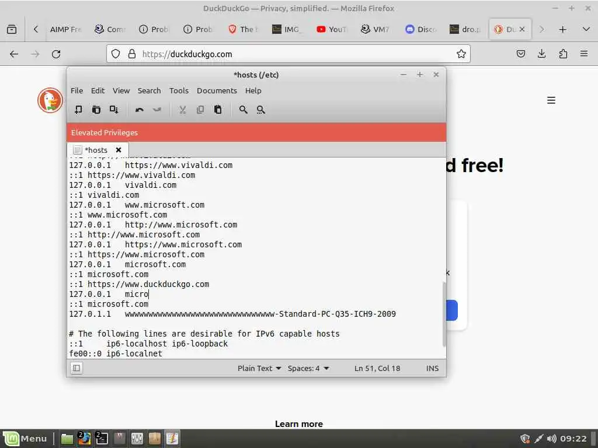The width and height of the screenshot is (598, 448).
Task: Close the *hosts document tab
Action: 119,150
